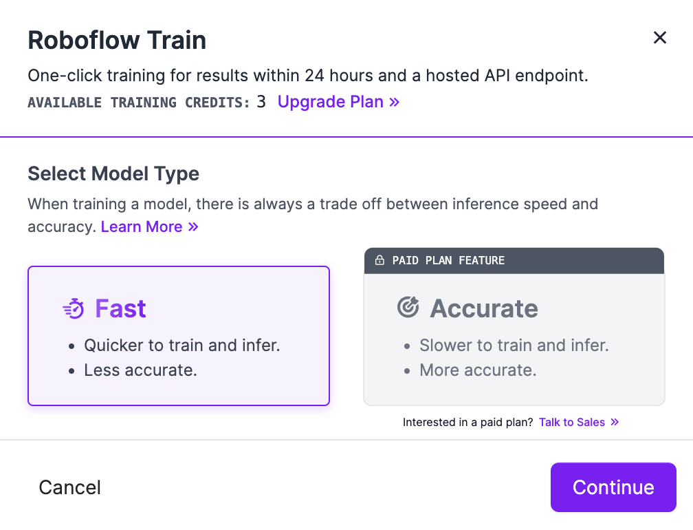Click the available training credits count
The image size is (693, 530).
260,101
